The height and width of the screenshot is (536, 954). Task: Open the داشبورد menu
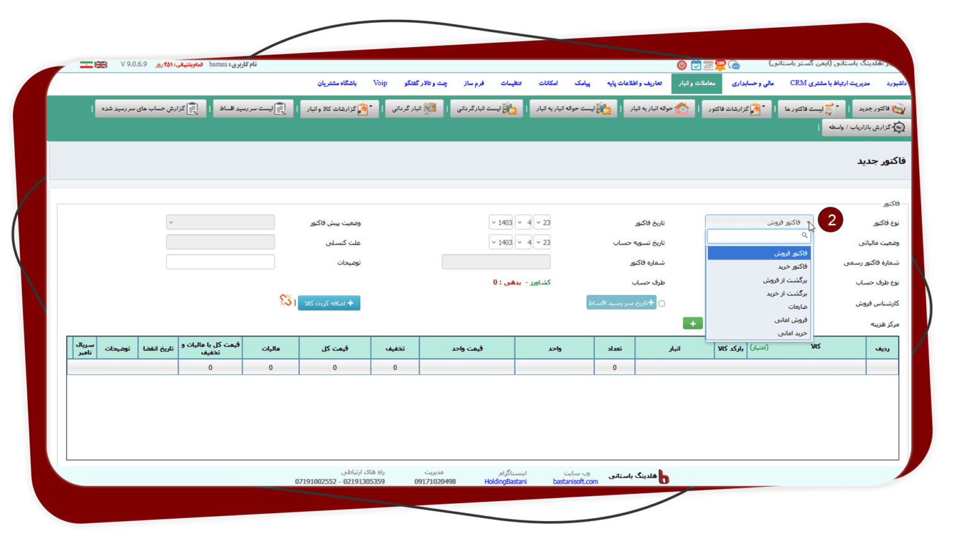tap(896, 83)
